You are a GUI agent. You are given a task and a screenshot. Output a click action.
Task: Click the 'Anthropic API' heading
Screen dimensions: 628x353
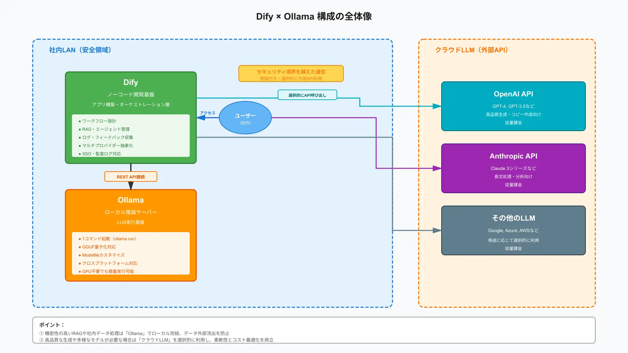(x=513, y=156)
